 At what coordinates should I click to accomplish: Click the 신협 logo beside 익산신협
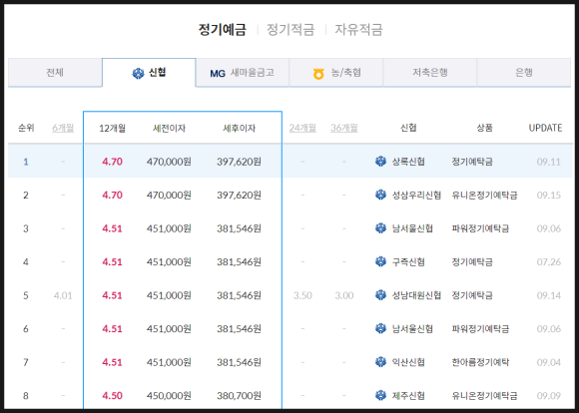pos(380,362)
